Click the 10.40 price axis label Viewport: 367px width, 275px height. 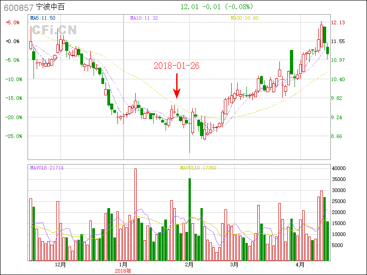[338, 79]
